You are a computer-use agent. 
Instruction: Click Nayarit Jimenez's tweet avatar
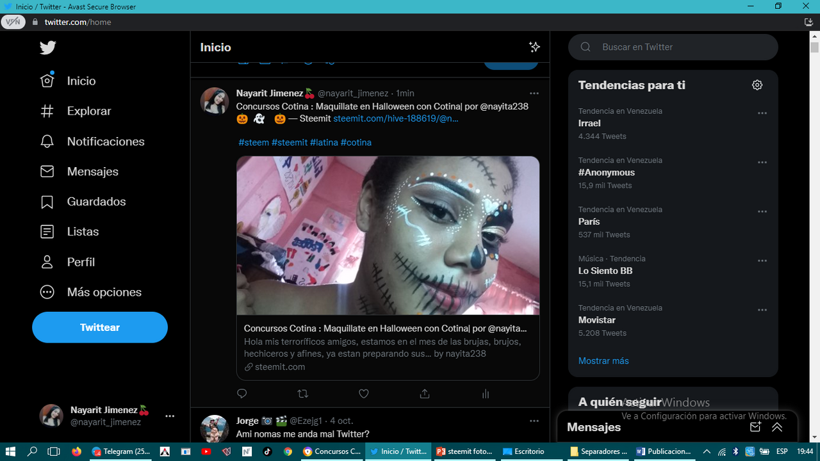point(215,101)
